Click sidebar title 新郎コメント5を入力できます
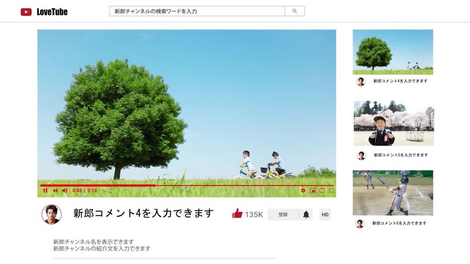Screen dimensions: 470x264 point(401,155)
